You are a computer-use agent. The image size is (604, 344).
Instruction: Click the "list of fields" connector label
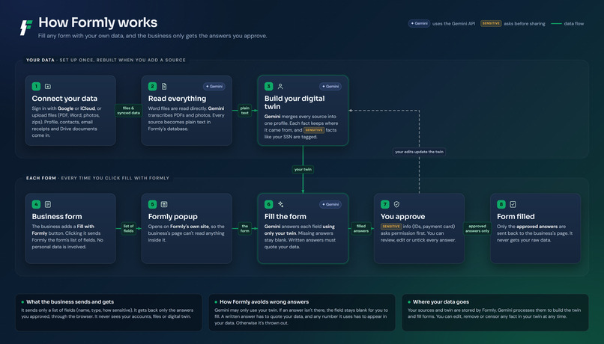point(129,229)
